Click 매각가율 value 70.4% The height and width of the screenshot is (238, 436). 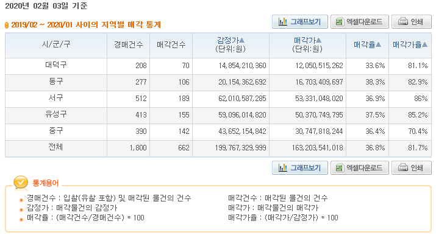[418, 131]
